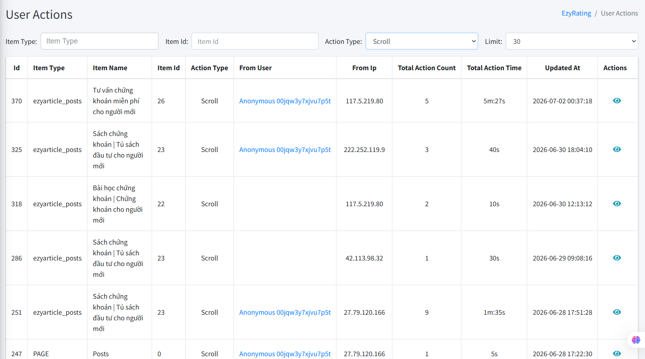Click timestamp 2026-07-02 00:37:18

(x=562, y=101)
